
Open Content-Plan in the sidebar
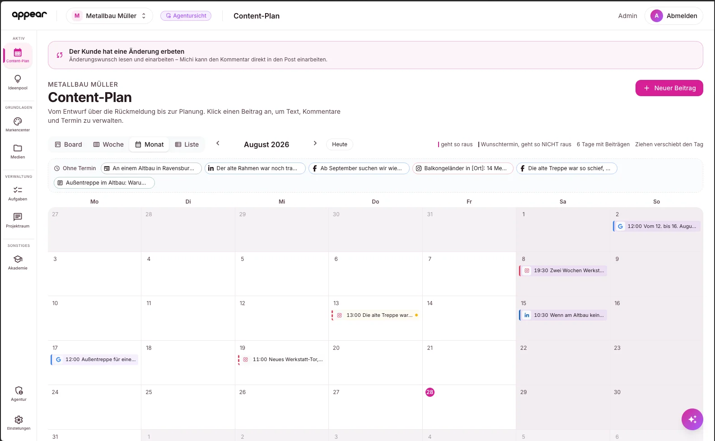click(x=18, y=56)
